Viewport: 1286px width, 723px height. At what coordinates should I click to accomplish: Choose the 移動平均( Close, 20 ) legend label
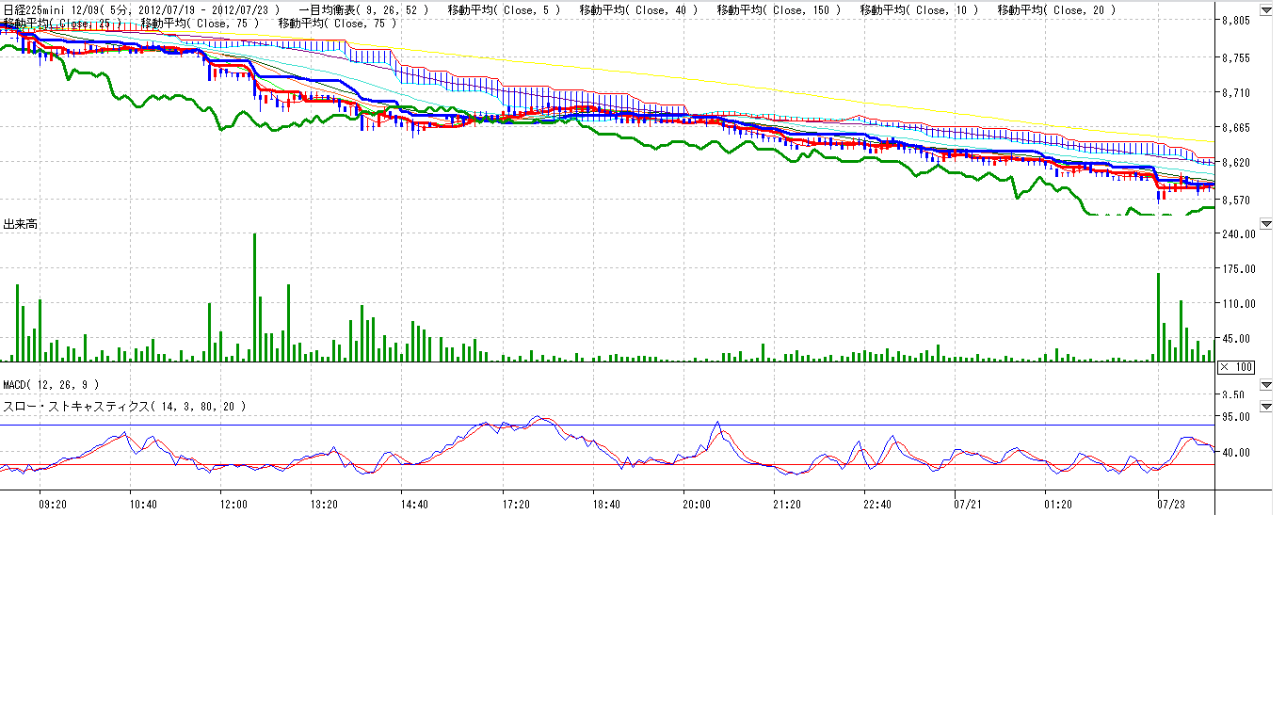(1056, 9)
